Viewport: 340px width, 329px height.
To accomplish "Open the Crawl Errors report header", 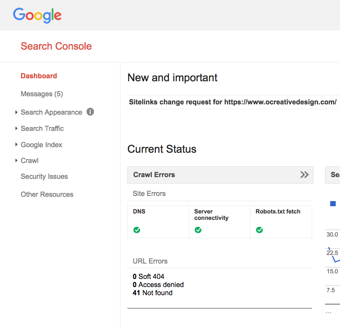I will point(220,175).
